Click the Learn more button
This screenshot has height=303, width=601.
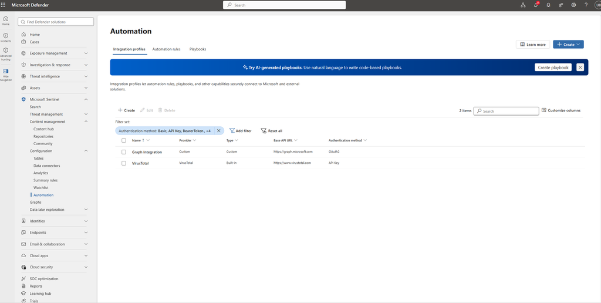(x=533, y=45)
